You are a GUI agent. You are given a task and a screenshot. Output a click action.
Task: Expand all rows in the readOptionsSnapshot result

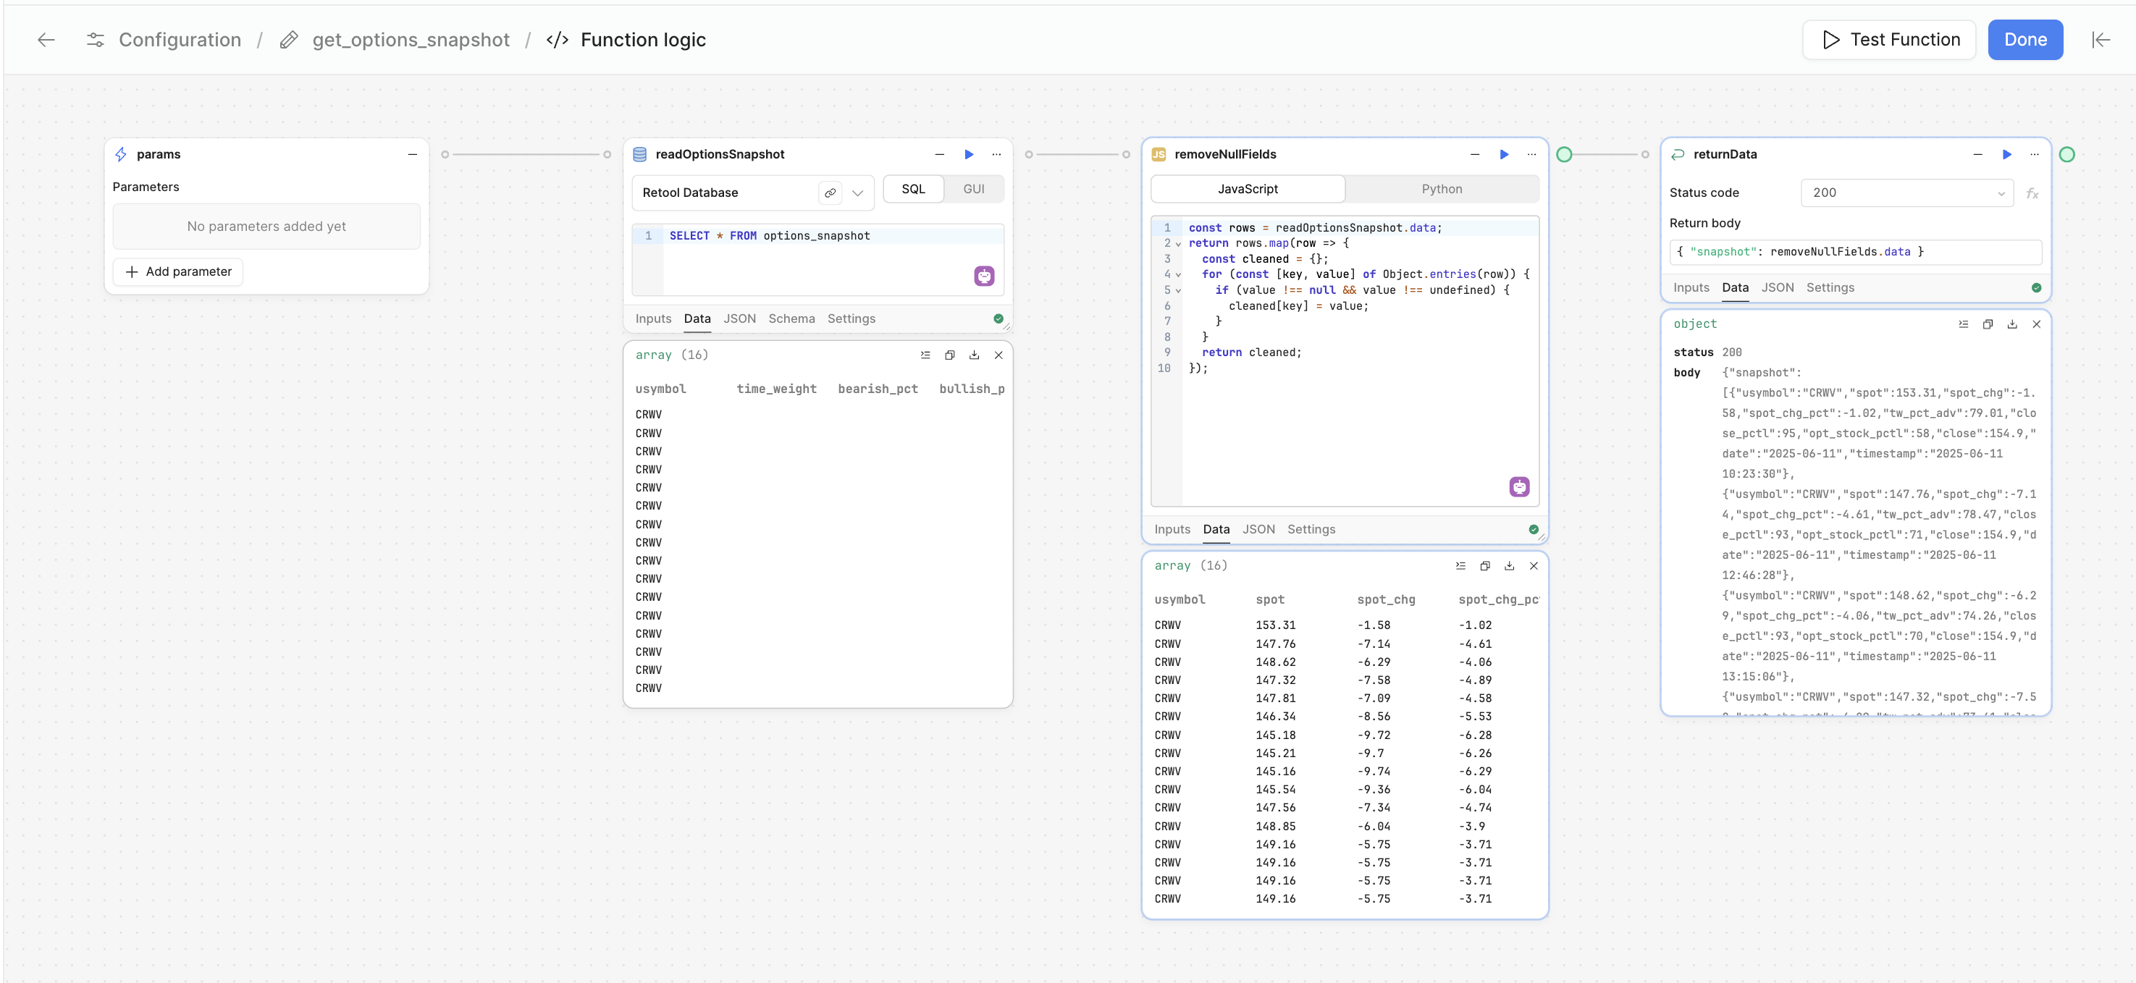(x=925, y=355)
